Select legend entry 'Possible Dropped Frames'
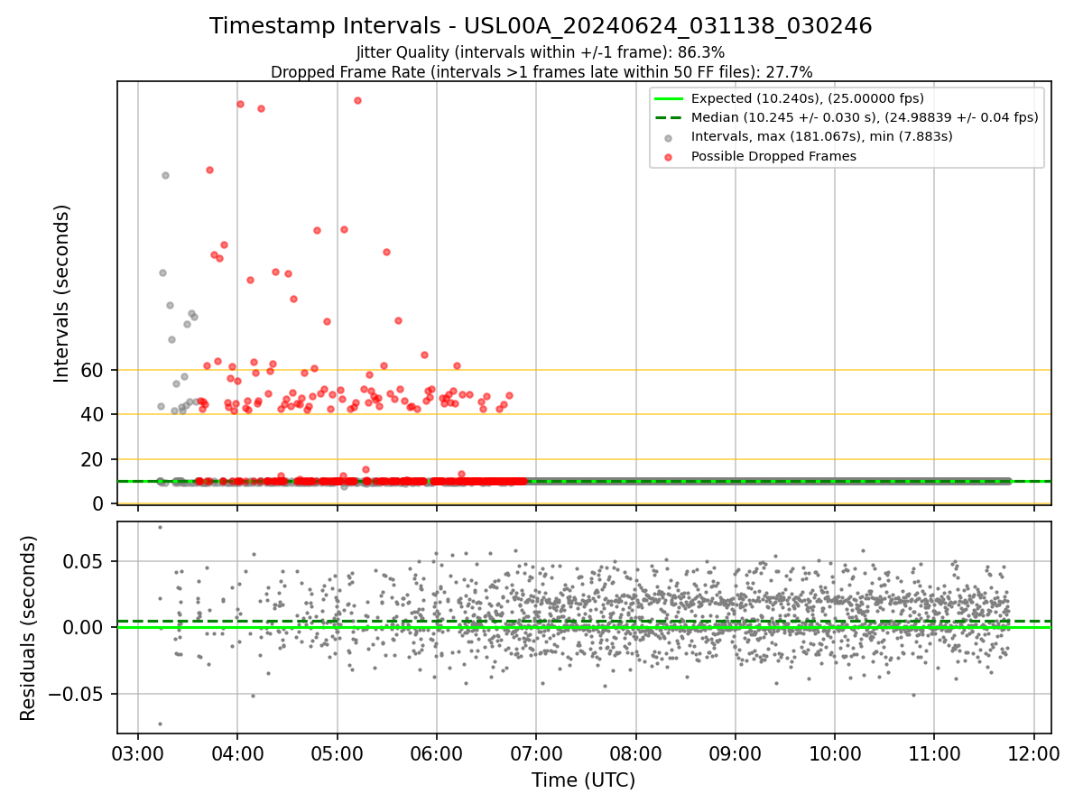This screenshot has width=1083, height=812. pyautogui.click(x=773, y=156)
